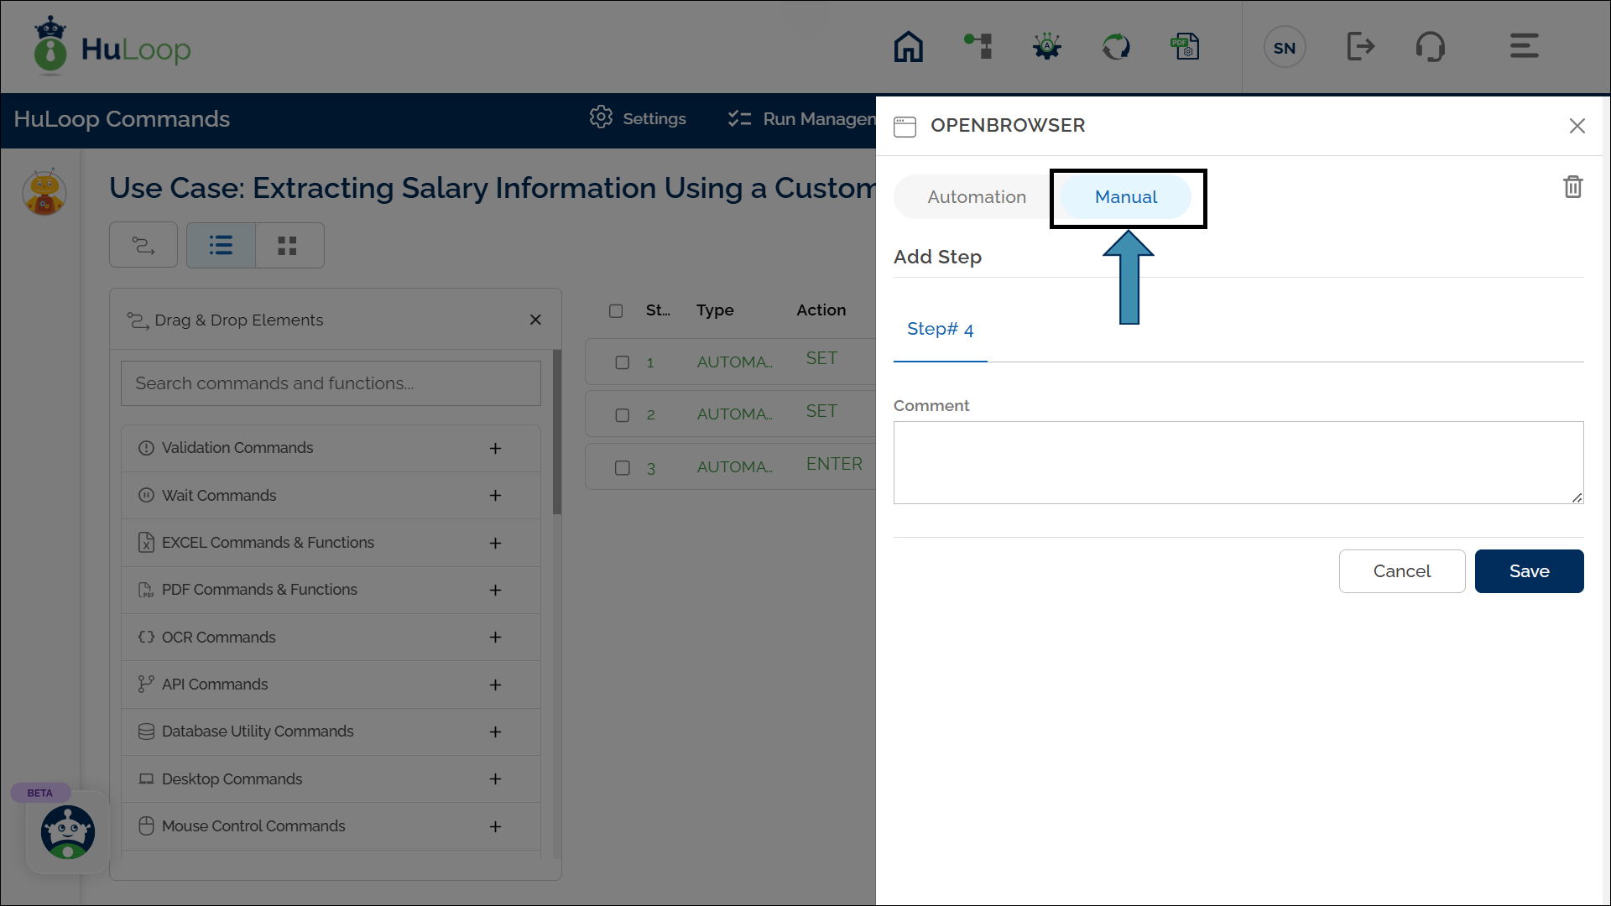
Task: Select the Step# 4 tab
Action: point(940,330)
